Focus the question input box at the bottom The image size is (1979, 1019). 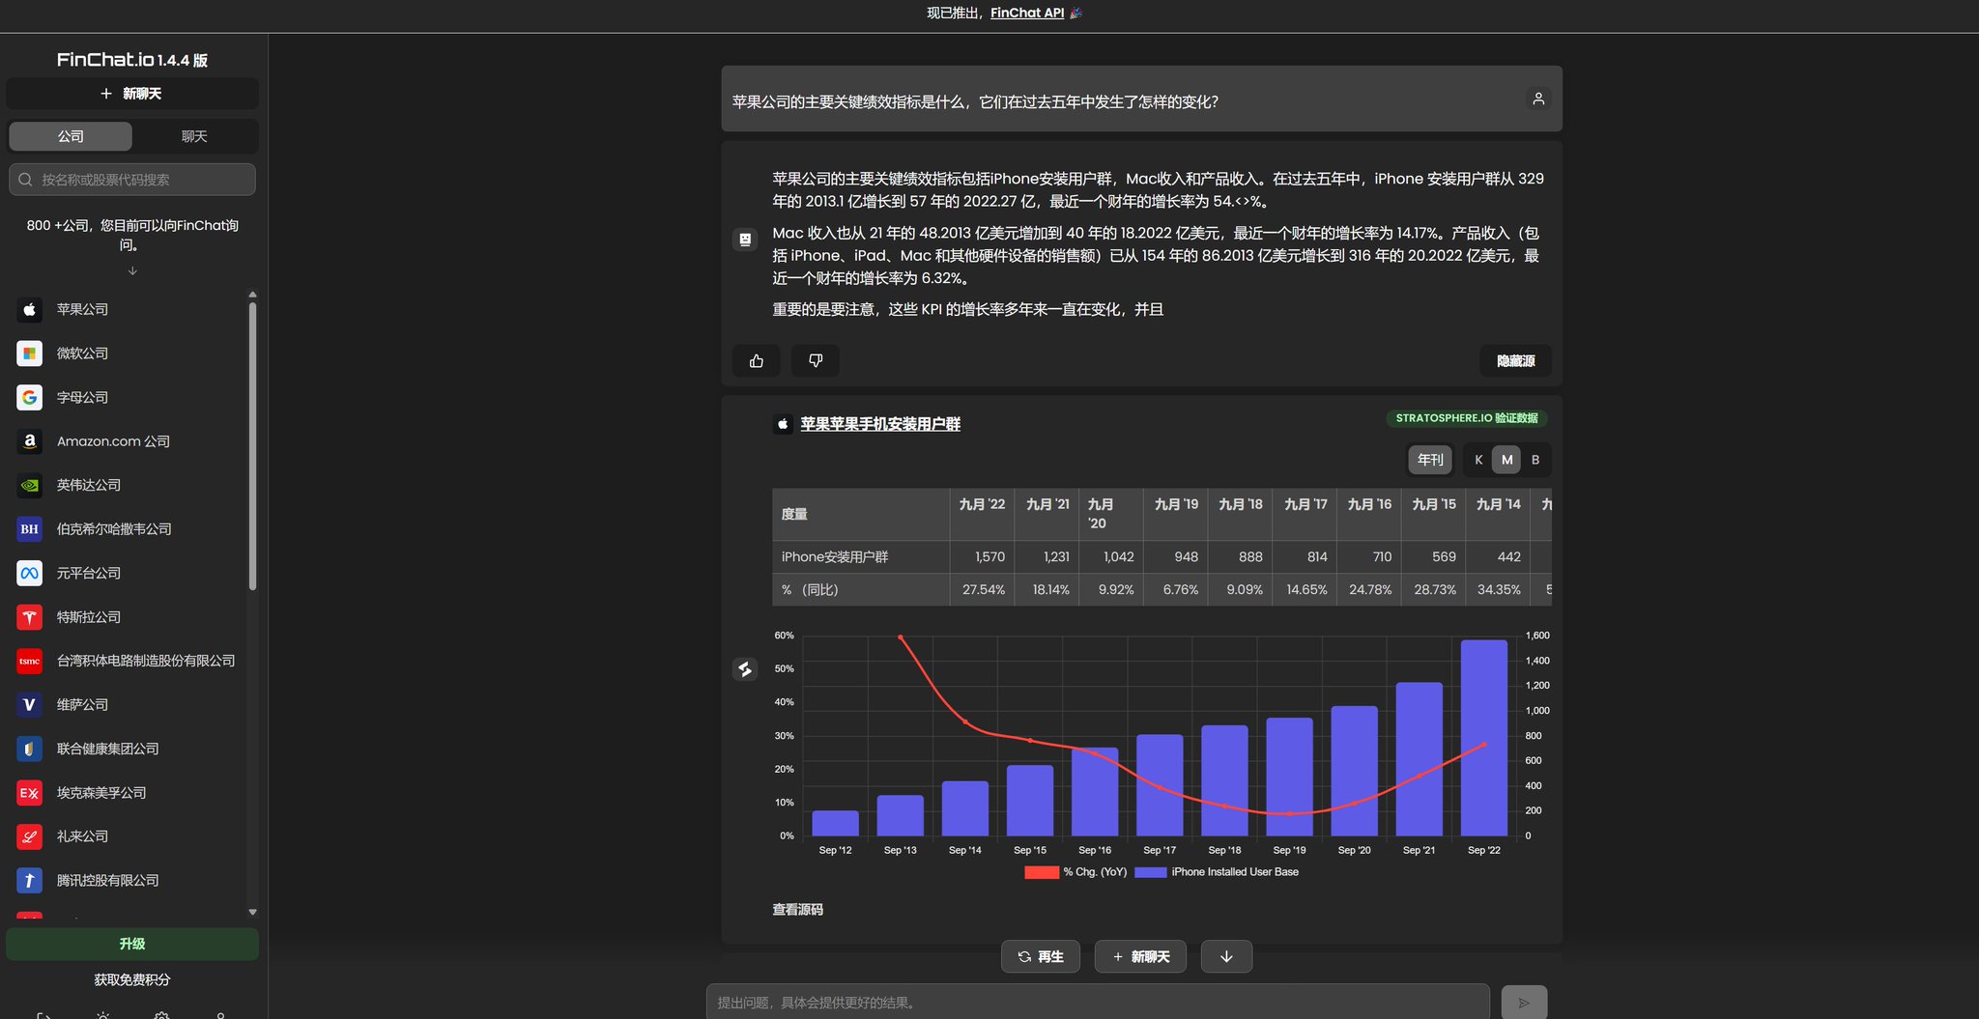pyautogui.click(x=1098, y=1003)
